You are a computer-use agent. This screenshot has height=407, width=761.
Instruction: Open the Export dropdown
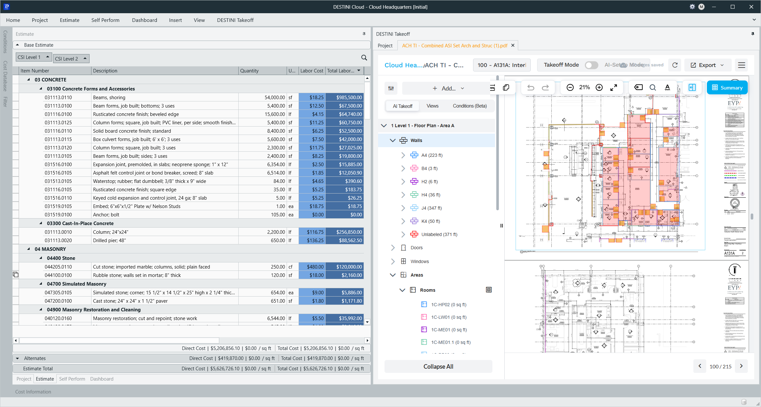coord(708,65)
